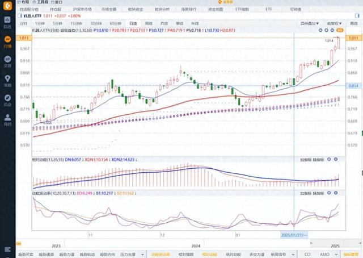Select the 周线 weekly period
Image resolution: width=363 pixels, height=258 pixels.
(149, 23)
